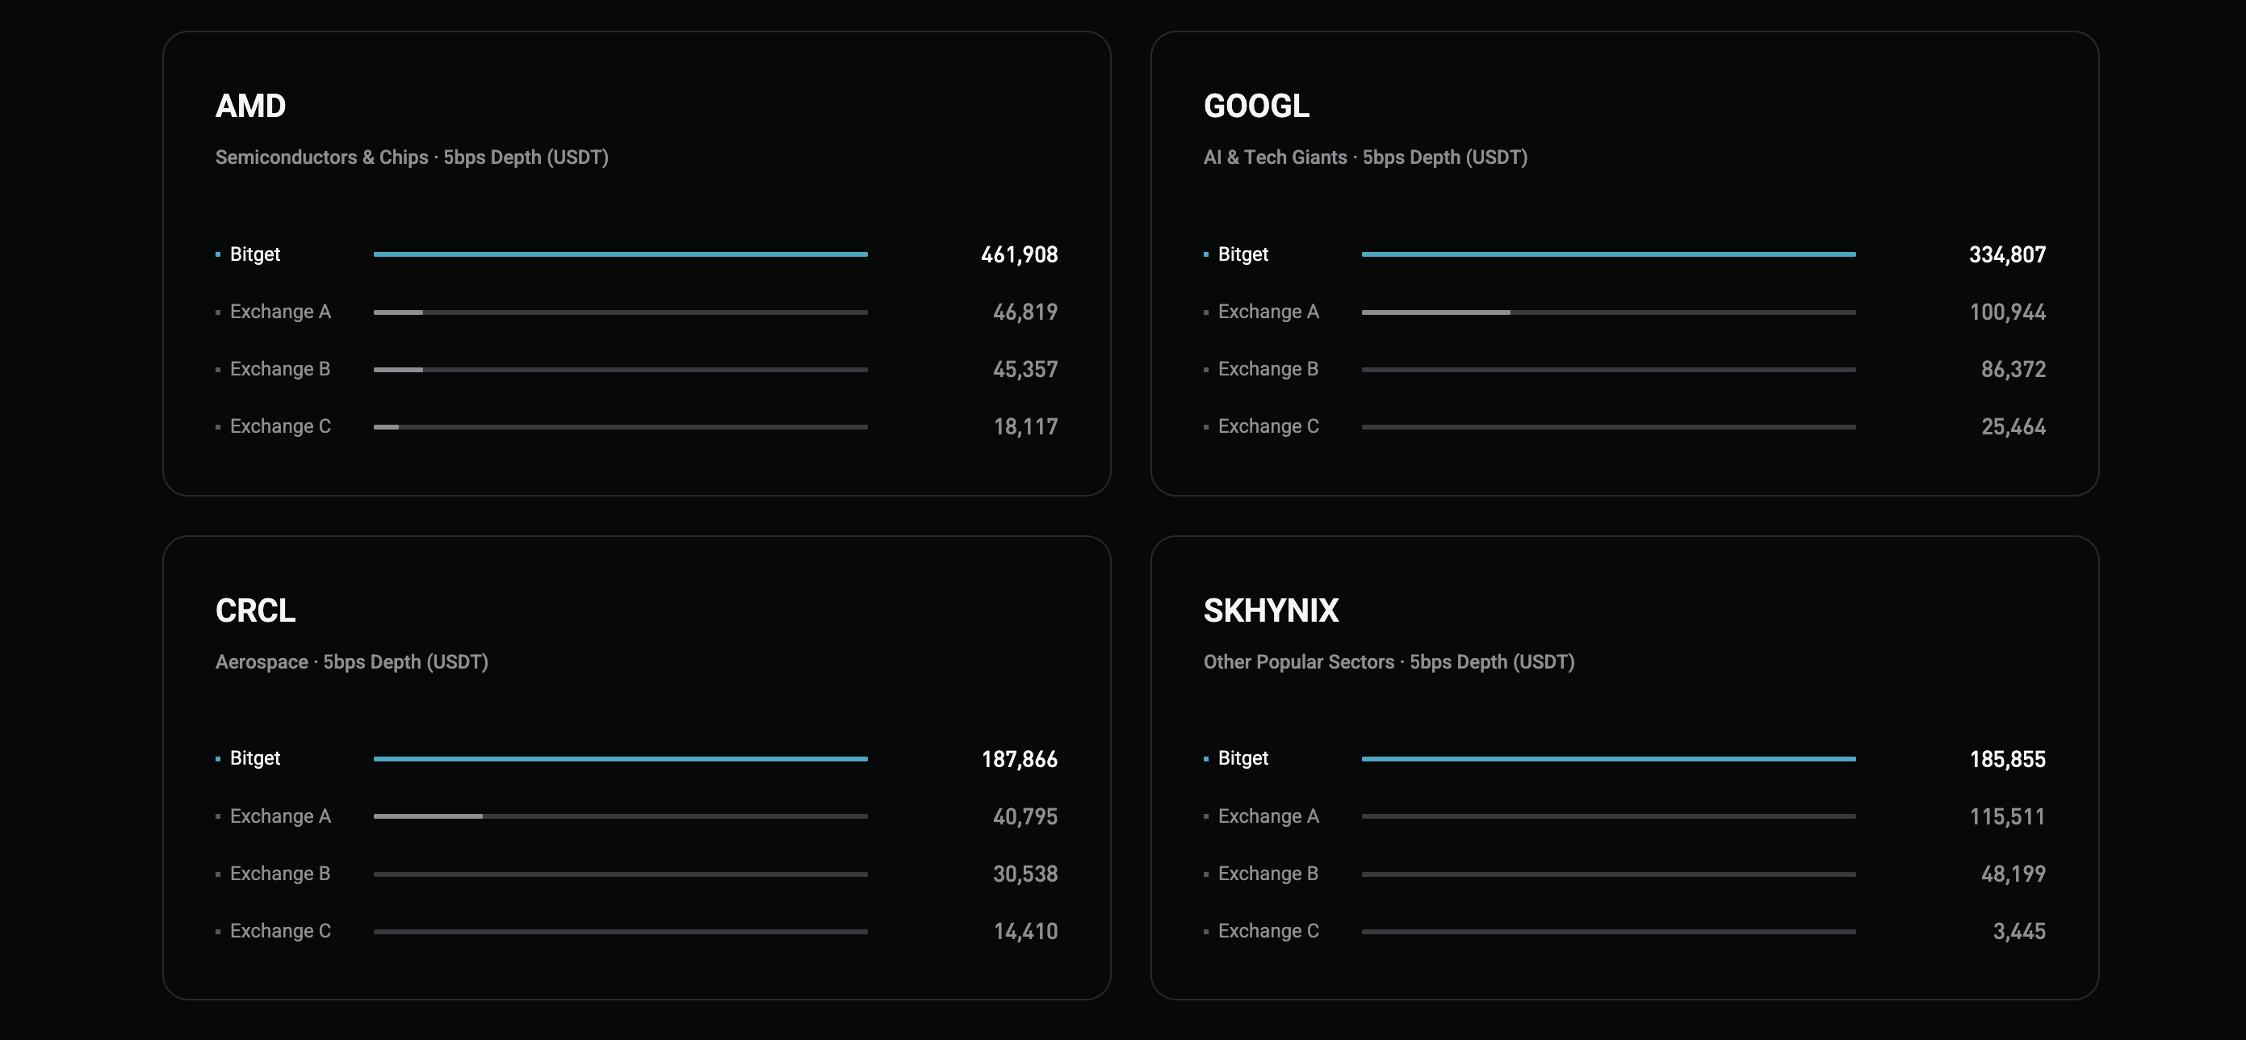Click the GOOGL card title
The image size is (2246, 1040).
click(x=1255, y=106)
